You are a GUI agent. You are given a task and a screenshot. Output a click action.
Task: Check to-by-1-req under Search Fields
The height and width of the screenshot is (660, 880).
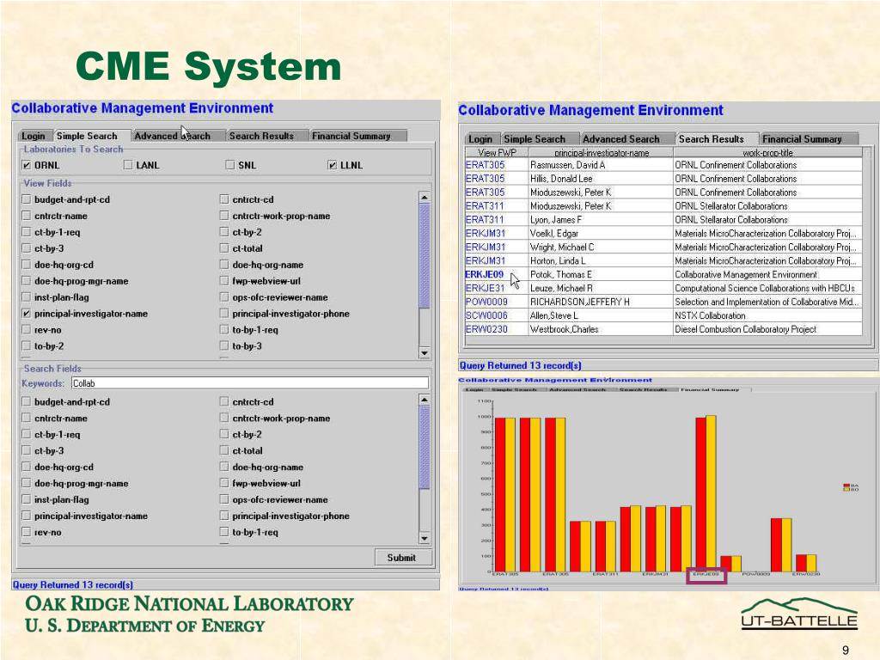point(224,532)
